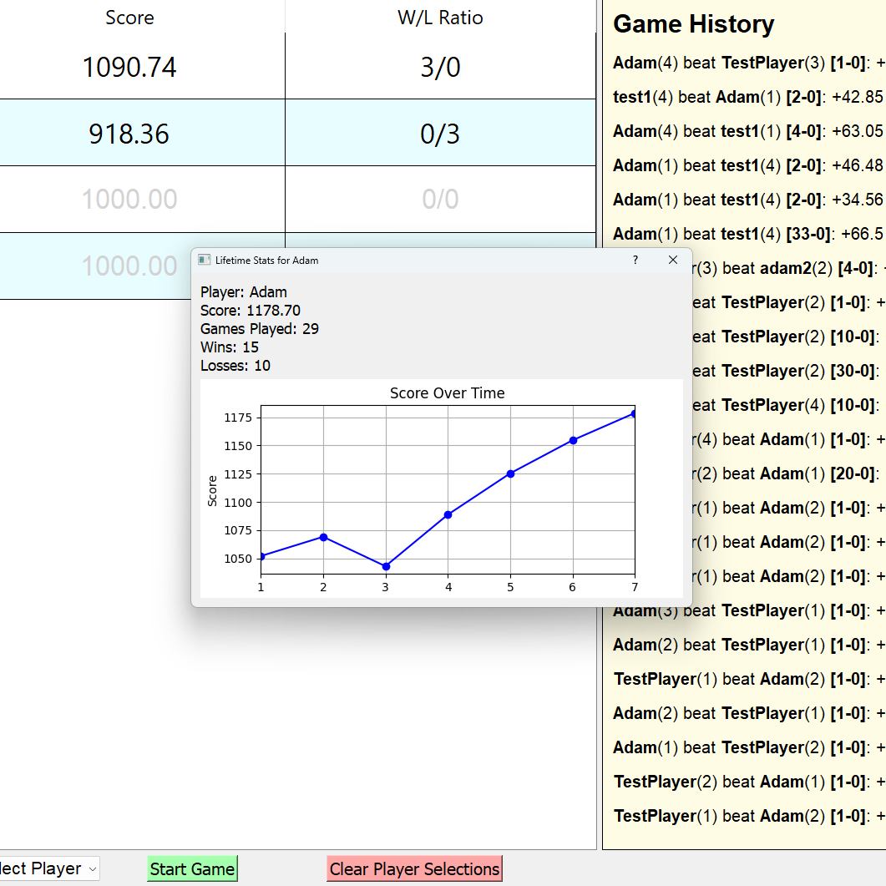Select the 1090.74 score cell

coord(129,67)
